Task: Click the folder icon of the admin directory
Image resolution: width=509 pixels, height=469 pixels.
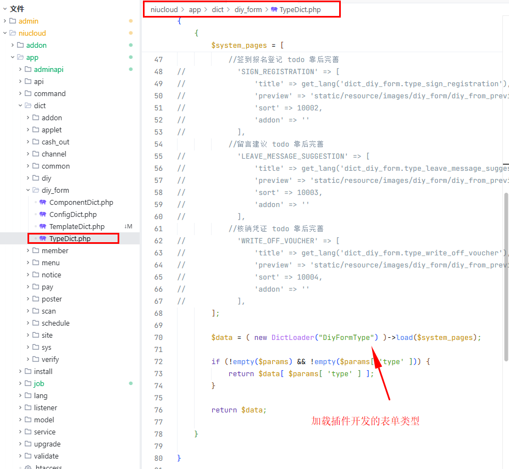Action: click(13, 21)
